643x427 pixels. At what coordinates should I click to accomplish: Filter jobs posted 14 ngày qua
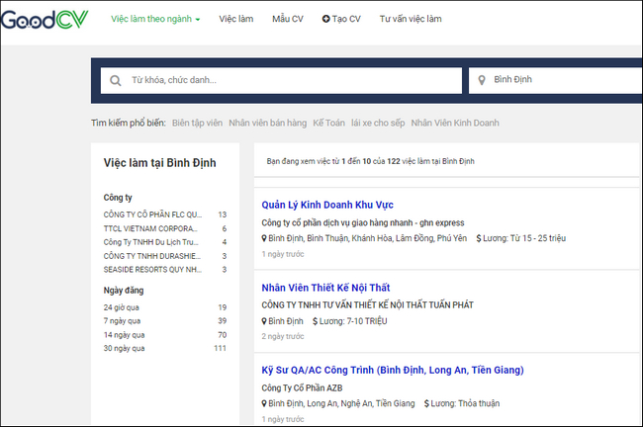tap(125, 335)
